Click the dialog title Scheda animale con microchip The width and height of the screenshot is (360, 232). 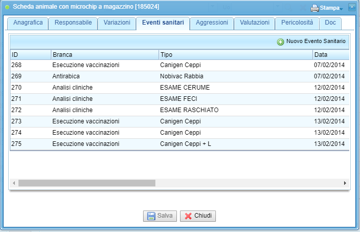(86, 7)
